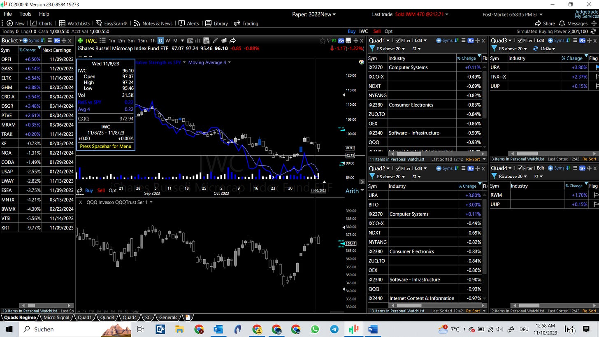The image size is (599, 337).
Task: Open the Bucket watchlist dropdown
Action: [x=21, y=40]
